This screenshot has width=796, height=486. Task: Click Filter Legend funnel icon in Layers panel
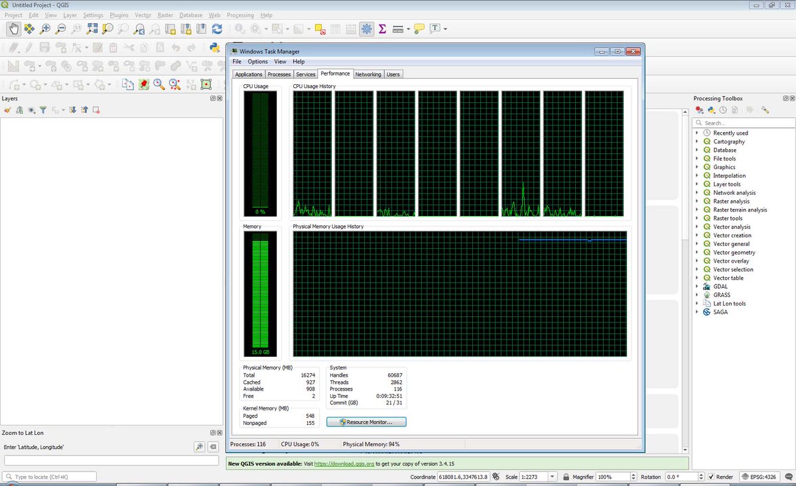[43, 110]
